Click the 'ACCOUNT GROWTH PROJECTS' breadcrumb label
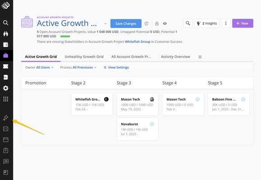 (x=55, y=17)
